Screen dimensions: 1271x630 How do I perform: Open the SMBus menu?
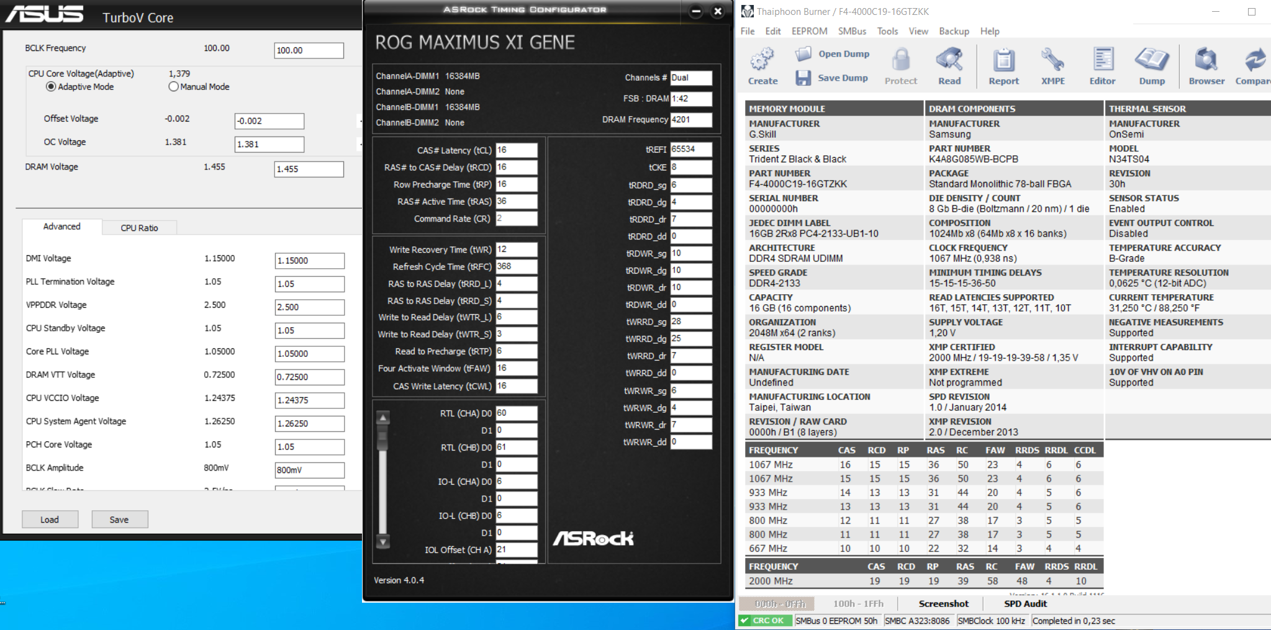tap(852, 31)
